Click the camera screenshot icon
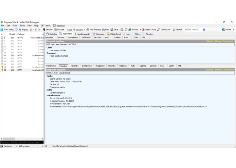 122,30
